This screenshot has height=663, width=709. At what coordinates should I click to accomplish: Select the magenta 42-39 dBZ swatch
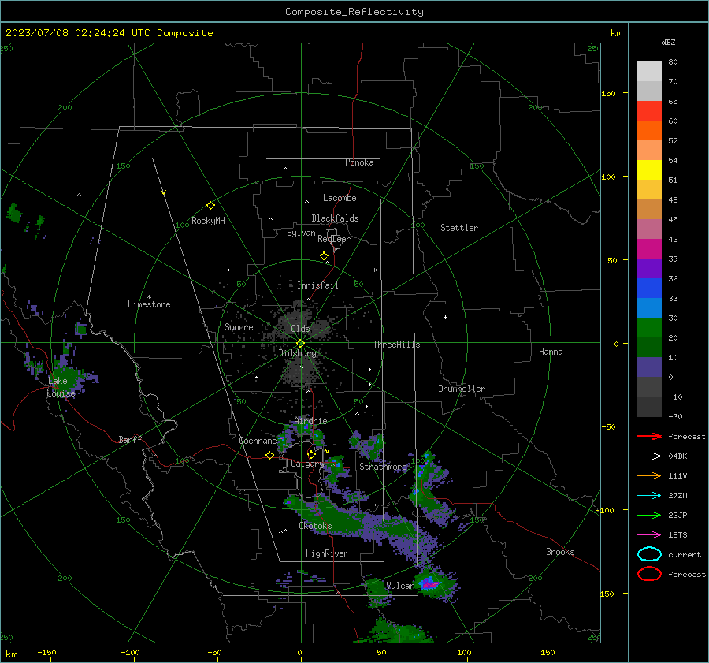649,249
